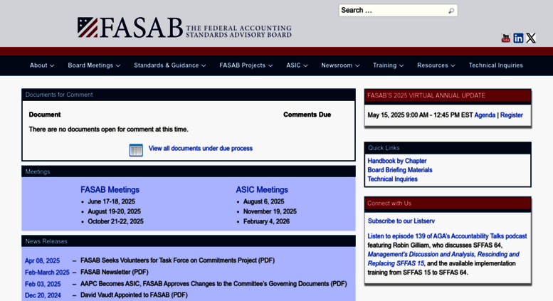Click the Feb 03, 2025 date
This screenshot has height=301, width=553.
(x=43, y=284)
